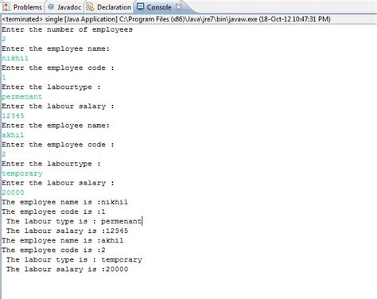Image resolution: width=377 pixels, height=299 pixels.
Task: Click 'The labour salary is :20000' line
Action: (67, 269)
